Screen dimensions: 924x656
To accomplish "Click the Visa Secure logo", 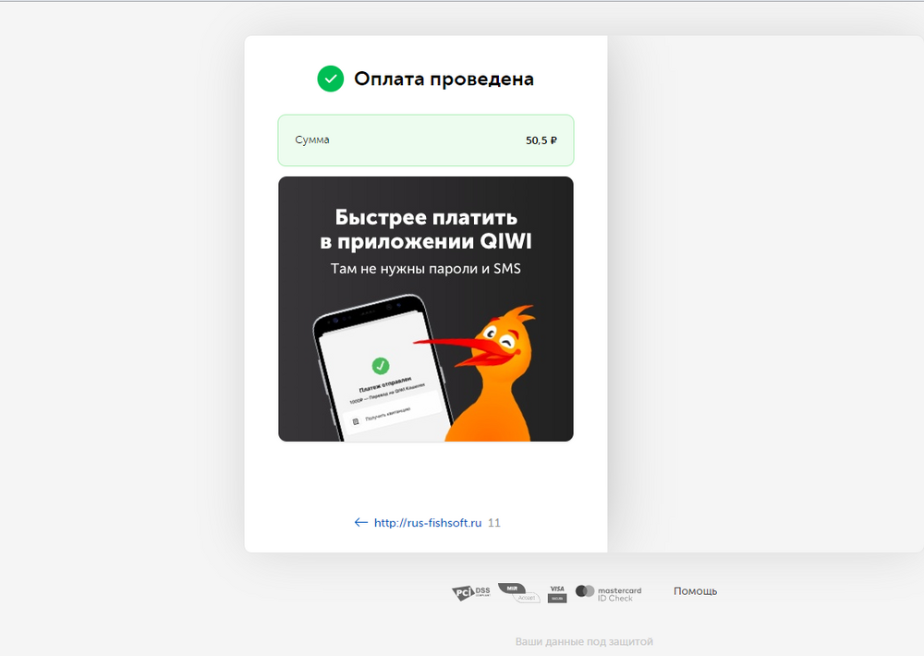I will [556, 592].
